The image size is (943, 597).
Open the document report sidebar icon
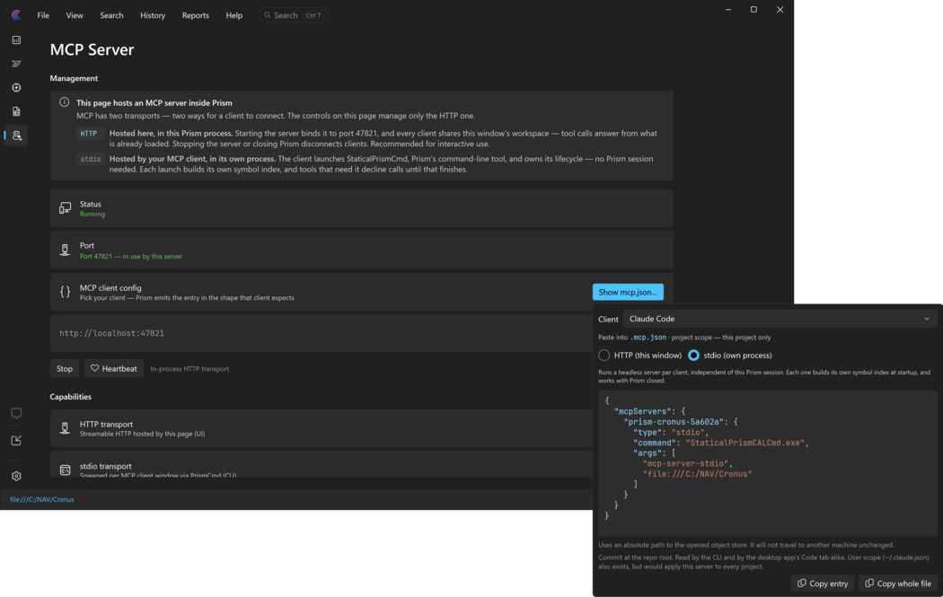[16, 111]
